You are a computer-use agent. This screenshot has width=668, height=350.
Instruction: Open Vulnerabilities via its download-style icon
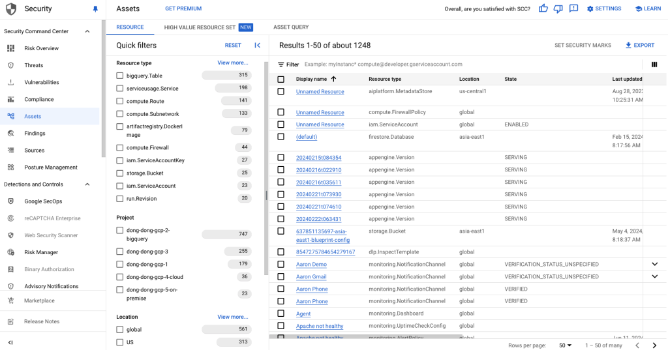(x=10, y=82)
